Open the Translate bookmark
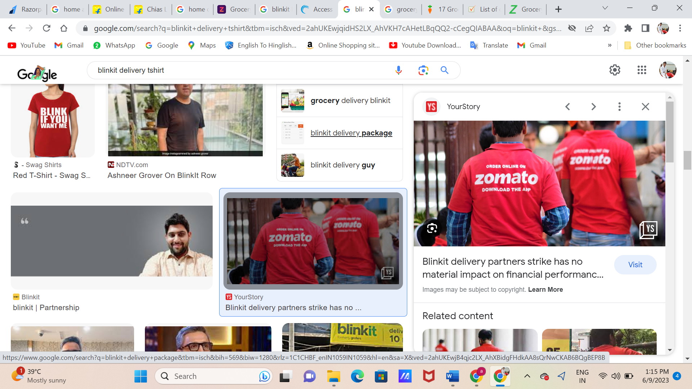This screenshot has width=692, height=389. (x=489, y=45)
